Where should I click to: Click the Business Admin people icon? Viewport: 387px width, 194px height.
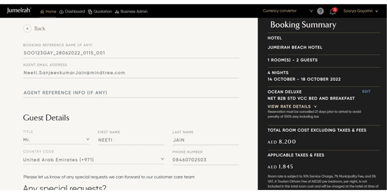pyautogui.click(x=117, y=11)
